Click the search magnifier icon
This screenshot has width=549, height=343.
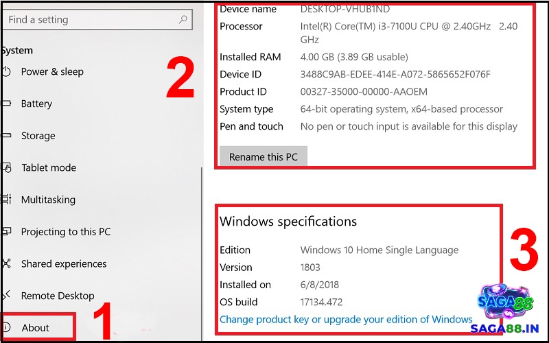pos(183,20)
